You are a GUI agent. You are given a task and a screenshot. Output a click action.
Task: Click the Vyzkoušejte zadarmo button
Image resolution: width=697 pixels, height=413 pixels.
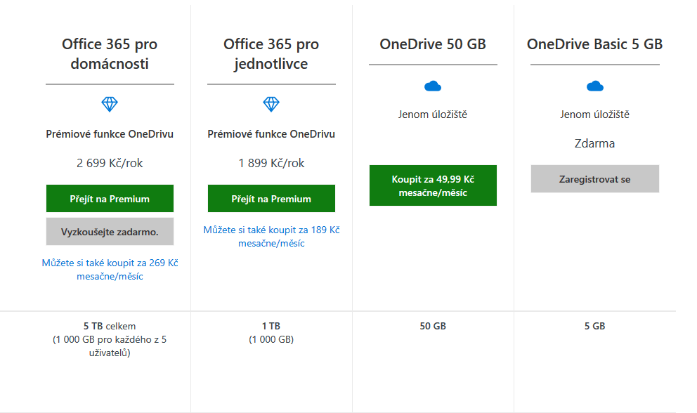(110, 232)
